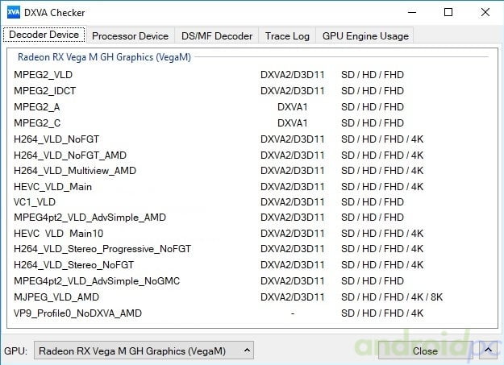504x365 pixels.
Task: Select the MPEG4pt2_VLD_AdvSimple_NoGMC row
Action: (x=97, y=281)
